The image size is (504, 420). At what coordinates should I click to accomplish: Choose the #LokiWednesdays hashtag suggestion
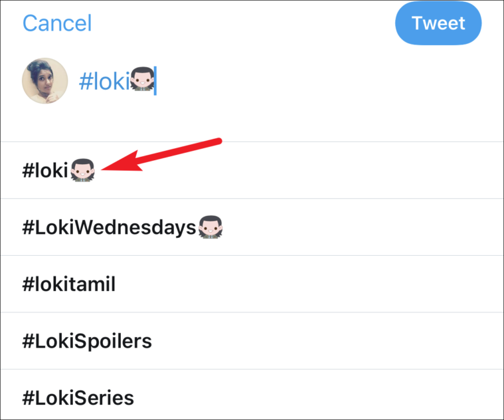pyautogui.click(x=110, y=227)
